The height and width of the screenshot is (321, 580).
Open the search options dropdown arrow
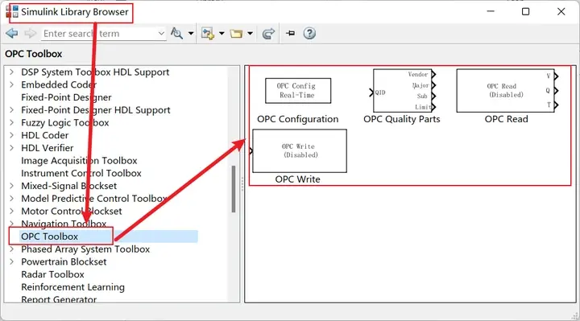click(191, 33)
